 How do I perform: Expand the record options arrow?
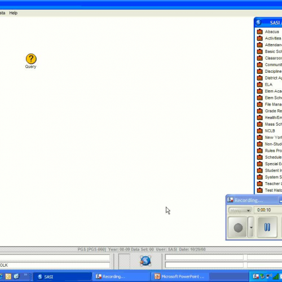click(251, 227)
